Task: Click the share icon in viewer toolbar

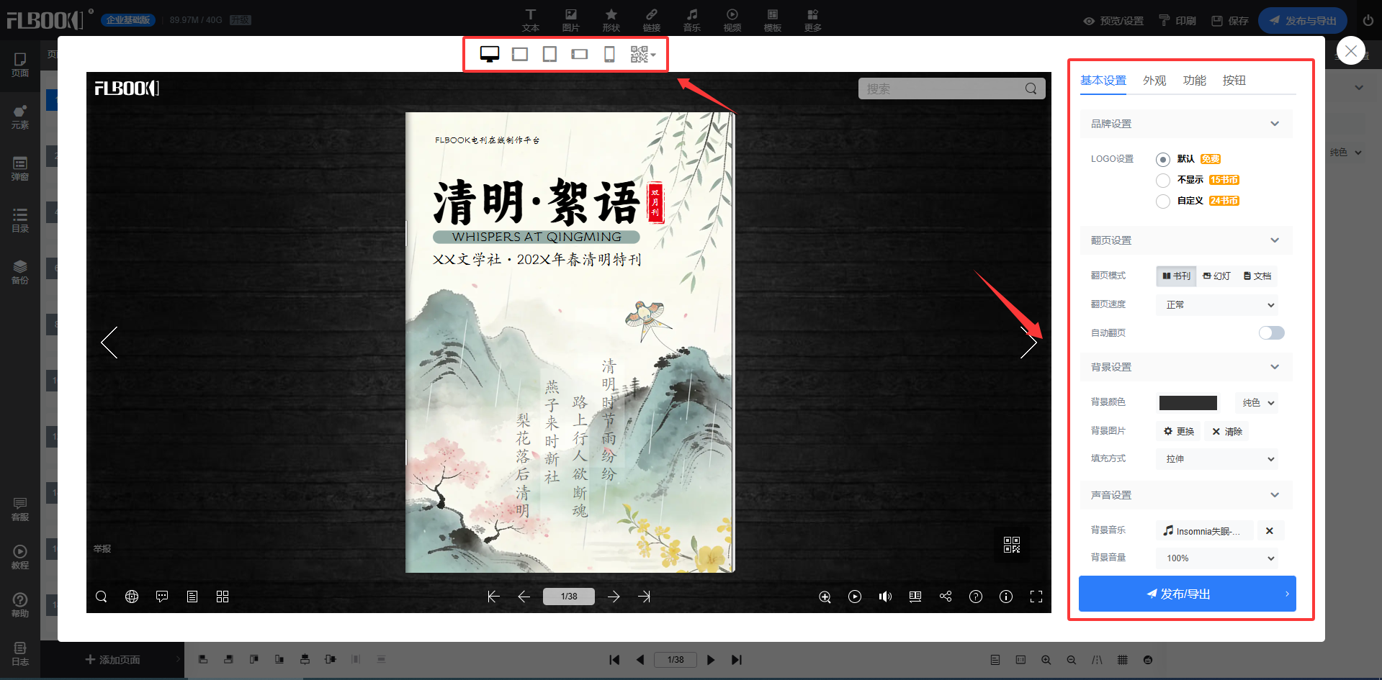Action: [946, 597]
